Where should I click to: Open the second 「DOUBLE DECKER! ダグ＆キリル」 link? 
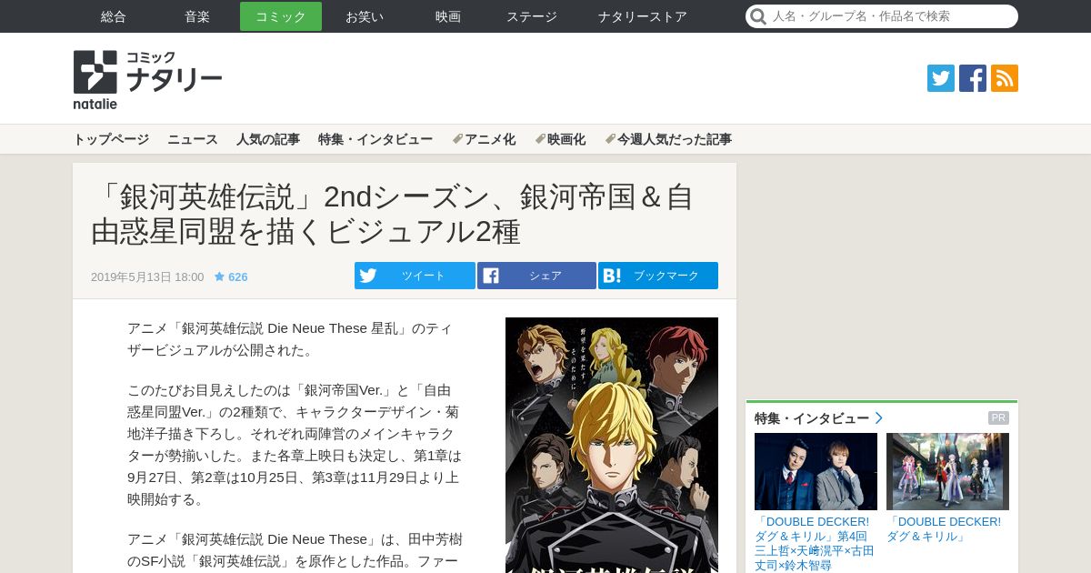945,529
